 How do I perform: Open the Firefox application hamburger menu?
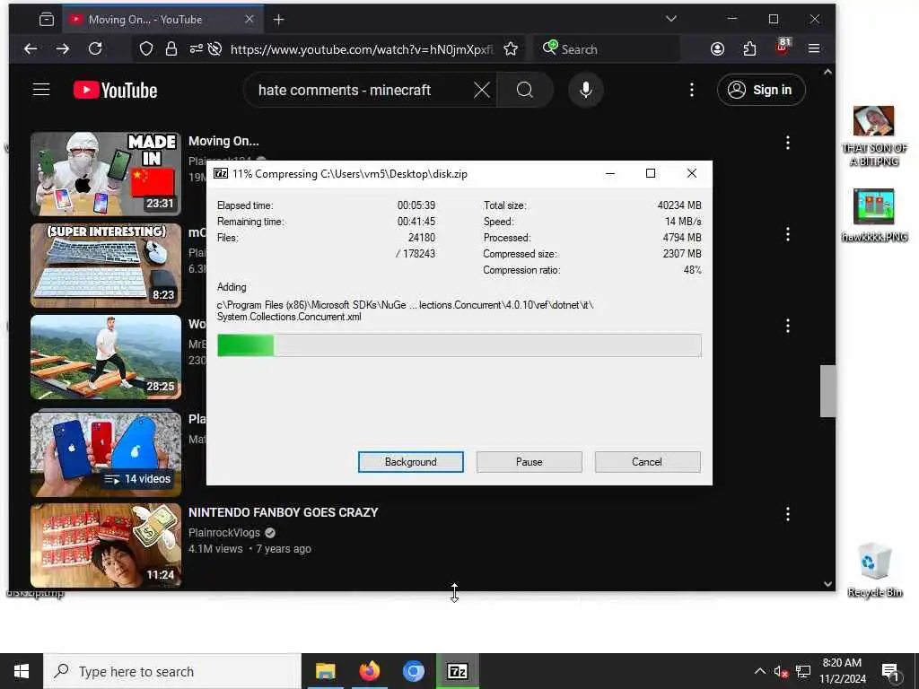click(x=814, y=49)
